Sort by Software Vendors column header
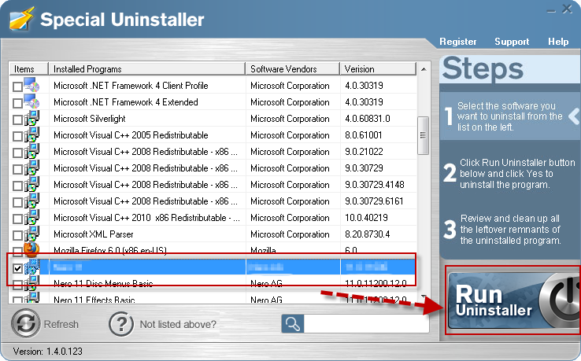The width and height of the screenshot is (581, 361). click(292, 69)
